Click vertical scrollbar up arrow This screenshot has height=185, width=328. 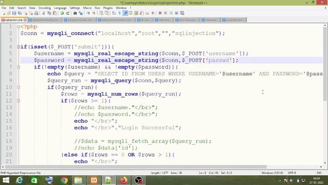coord(324,25)
